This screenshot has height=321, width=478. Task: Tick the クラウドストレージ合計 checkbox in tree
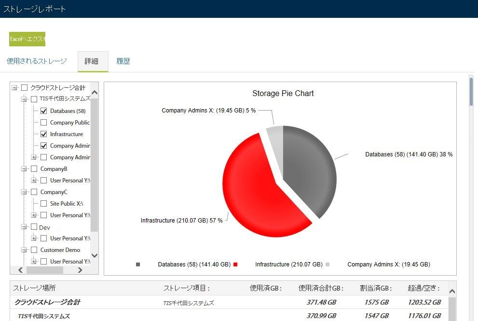tap(25, 88)
